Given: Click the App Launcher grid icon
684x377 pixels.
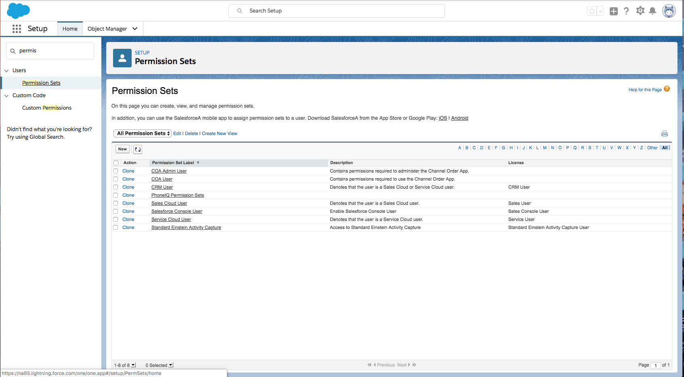Looking at the screenshot, I should pos(17,29).
